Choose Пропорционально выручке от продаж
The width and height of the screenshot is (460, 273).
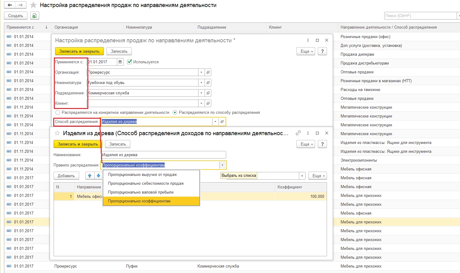151,175
